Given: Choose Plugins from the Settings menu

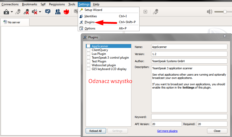Looking at the screenshot, I should (x=109, y=22).
